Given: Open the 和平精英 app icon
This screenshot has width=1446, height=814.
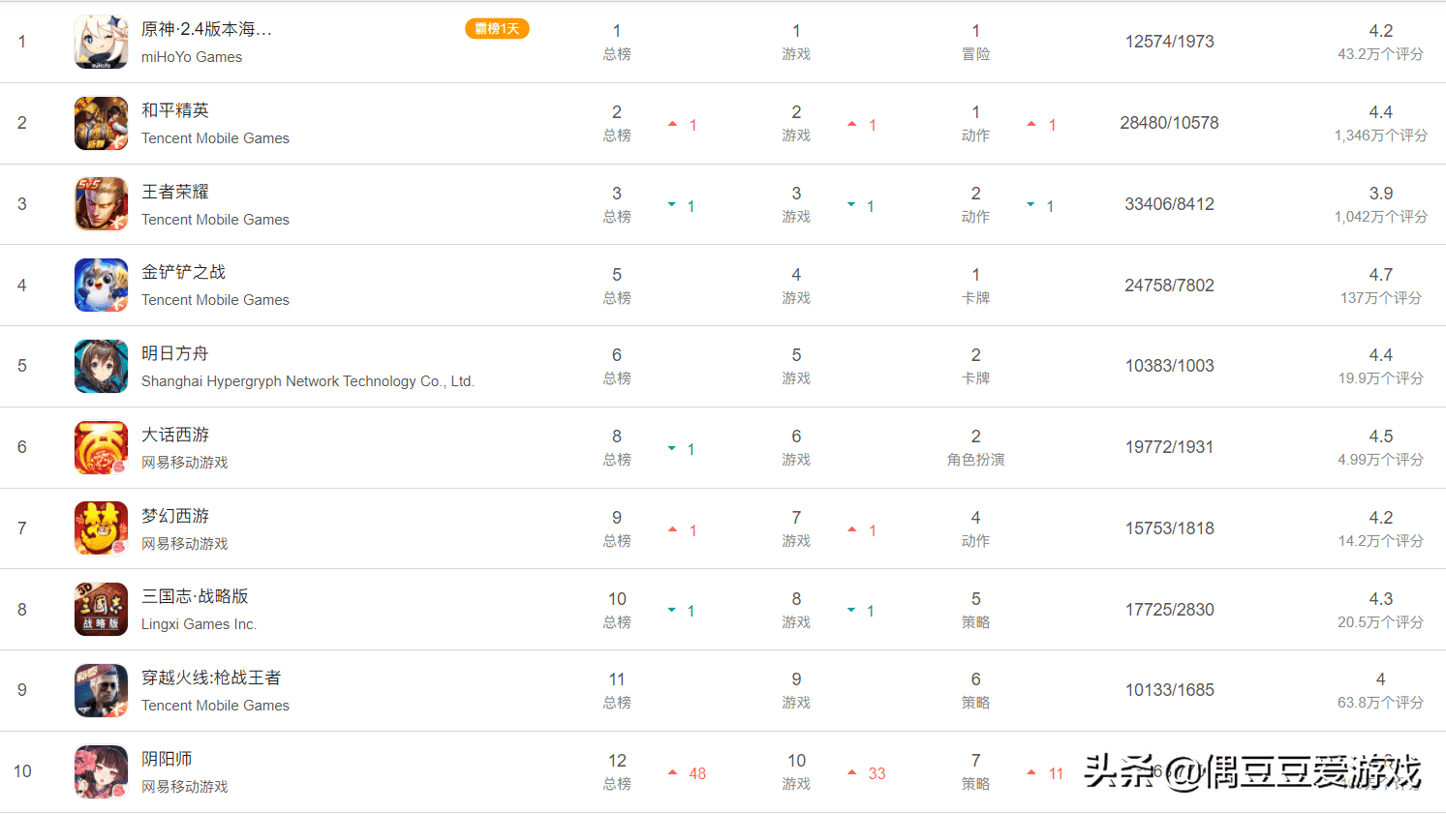Looking at the screenshot, I should click(101, 123).
